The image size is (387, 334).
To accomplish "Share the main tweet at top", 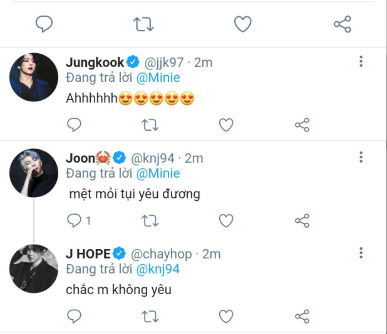I will coord(342,24).
